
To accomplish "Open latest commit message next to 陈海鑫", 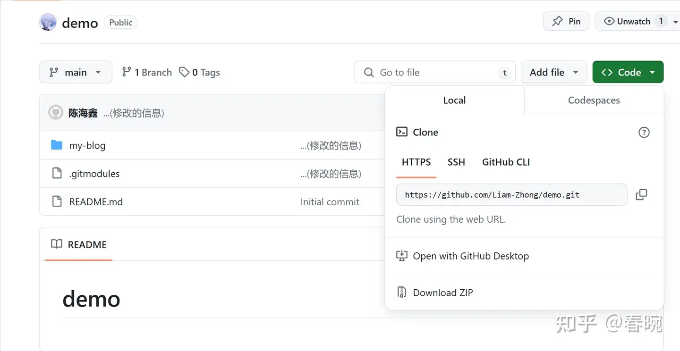I will click(134, 113).
